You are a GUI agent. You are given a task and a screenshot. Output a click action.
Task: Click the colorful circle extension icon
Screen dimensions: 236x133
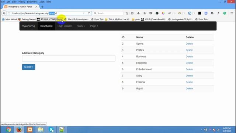tap(163, 13)
